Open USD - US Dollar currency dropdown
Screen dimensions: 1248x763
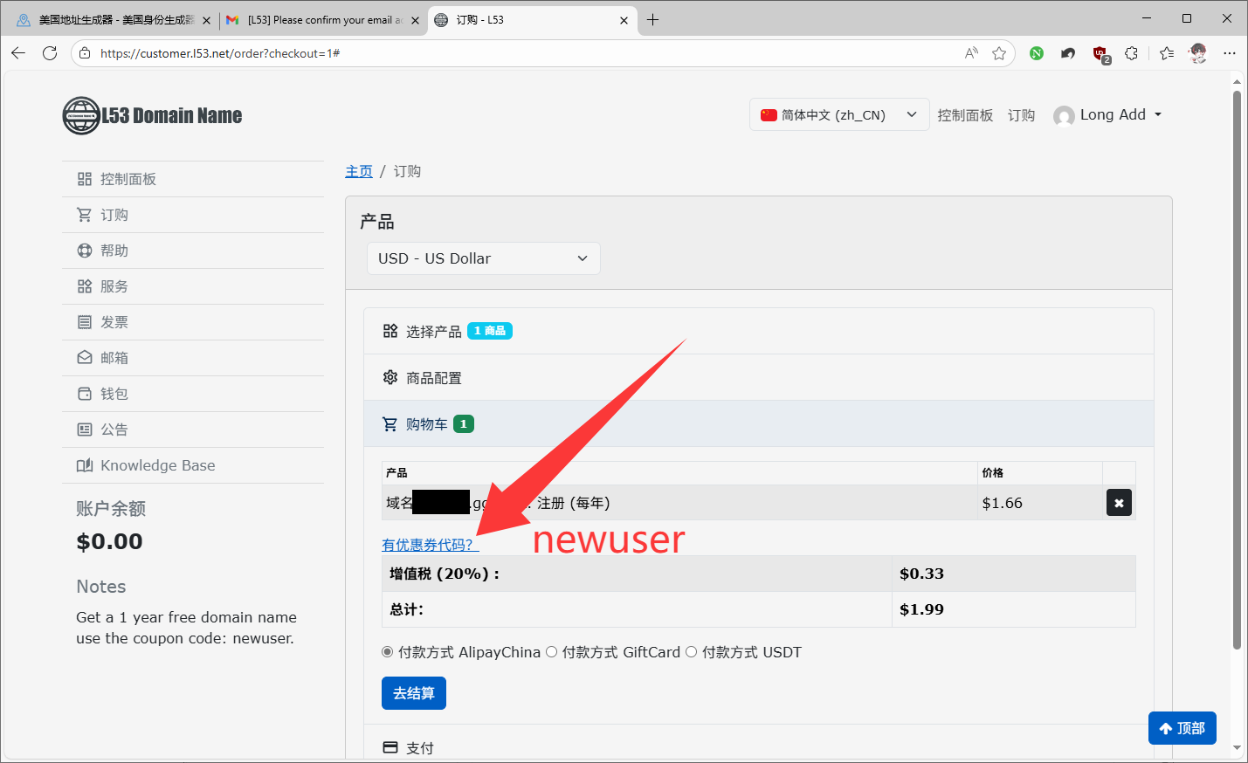(483, 258)
